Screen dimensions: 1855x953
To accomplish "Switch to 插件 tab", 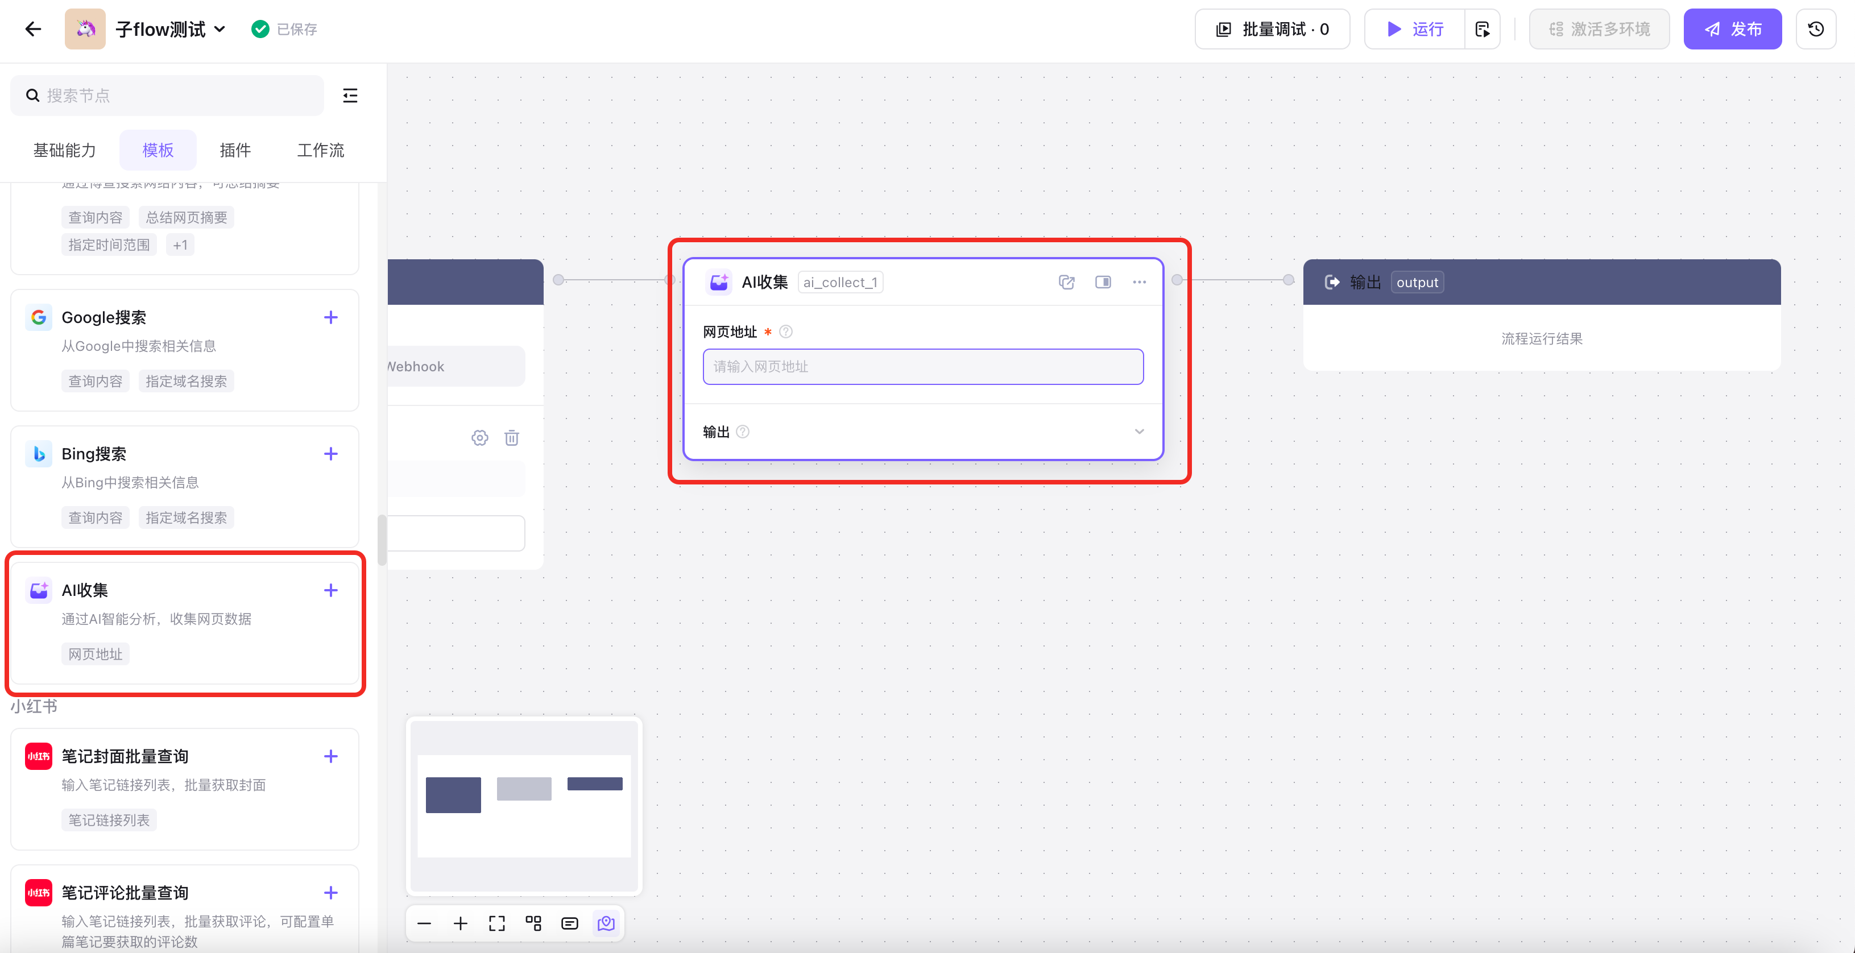I will 235,150.
